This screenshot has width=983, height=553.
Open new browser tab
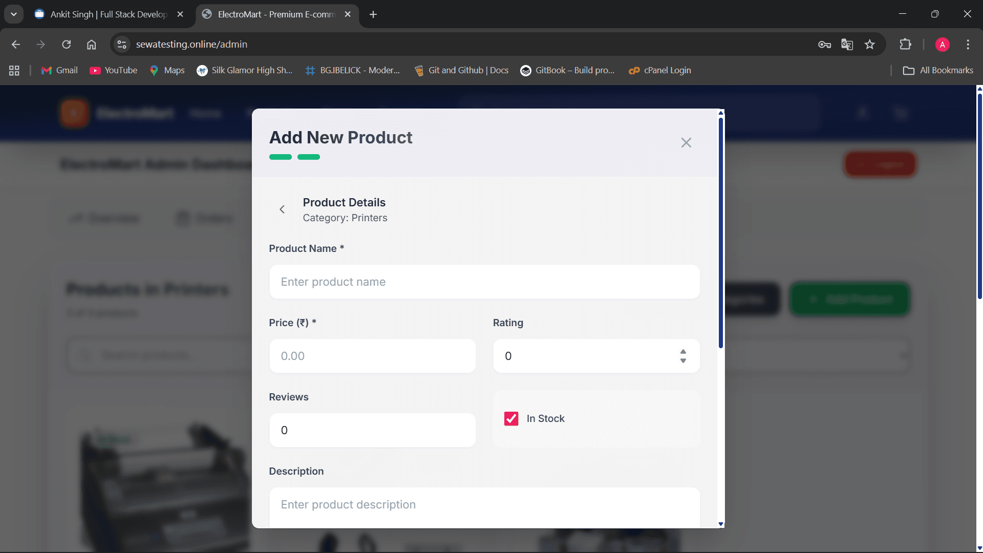point(373,14)
